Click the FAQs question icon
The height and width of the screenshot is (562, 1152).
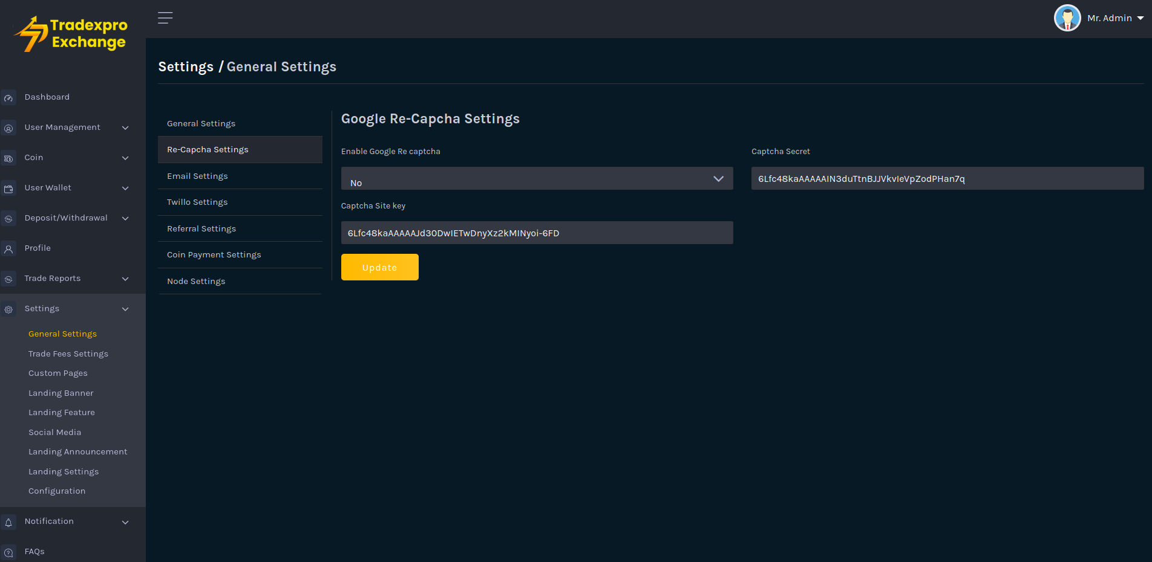pos(8,552)
